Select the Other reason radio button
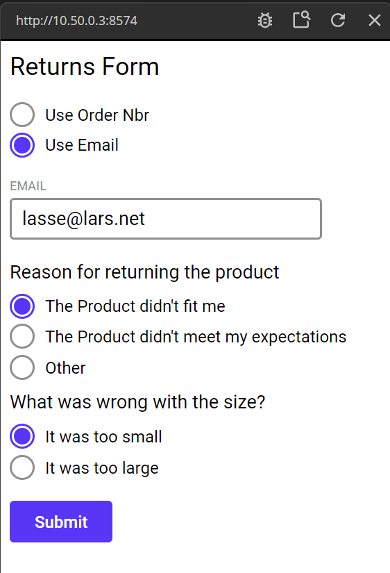The height and width of the screenshot is (573, 390). point(22,367)
